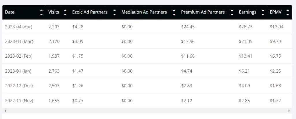Select the Earnings column header

pos(252,12)
